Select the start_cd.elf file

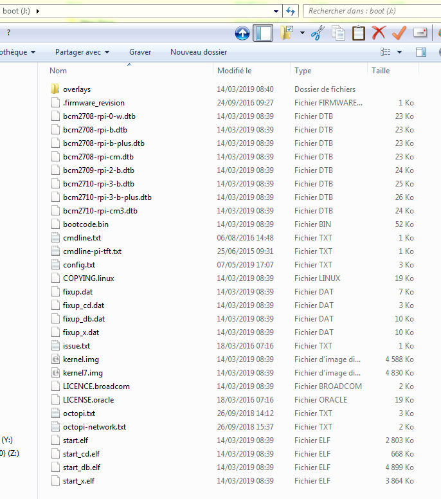pyautogui.click(x=81, y=454)
